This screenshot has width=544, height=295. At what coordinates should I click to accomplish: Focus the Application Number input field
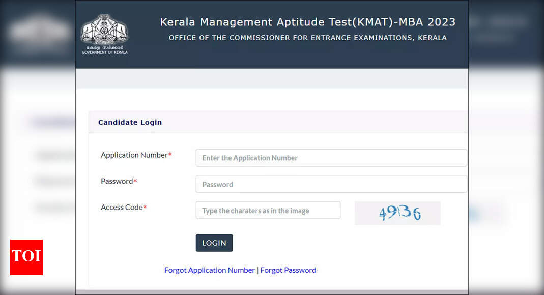[331, 158]
